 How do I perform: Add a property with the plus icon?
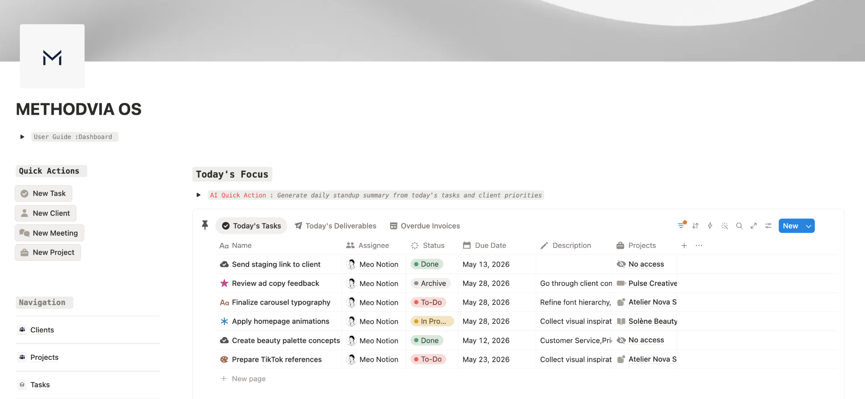click(684, 246)
